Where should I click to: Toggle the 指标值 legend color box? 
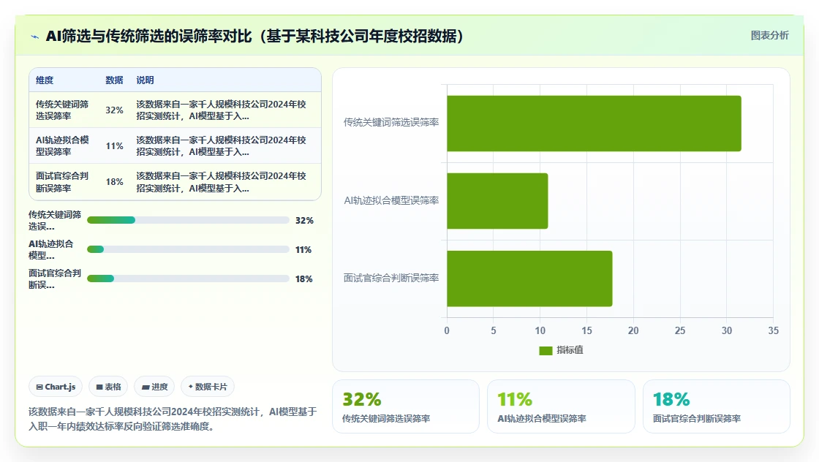tap(546, 350)
